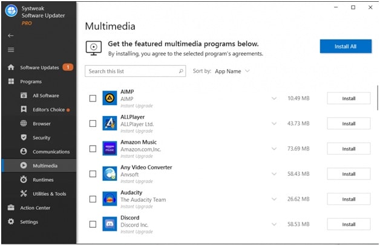
Task: Click the Install All button
Action: point(346,47)
